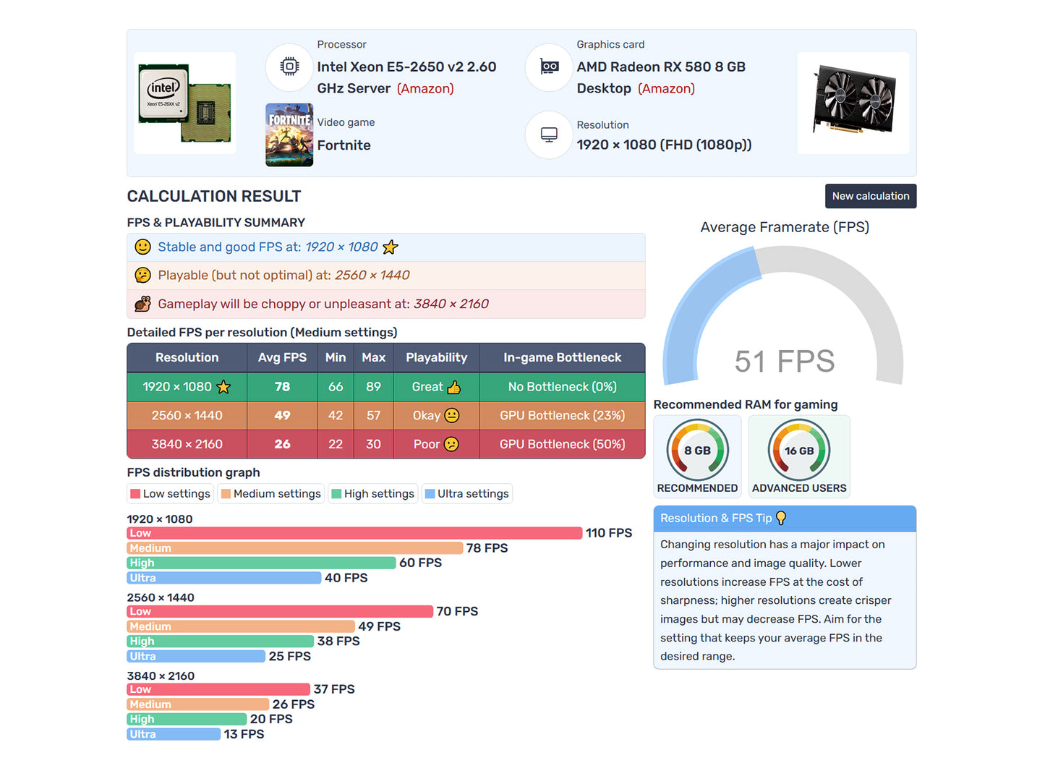Click the graphics card icon

(x=549, y=67)
